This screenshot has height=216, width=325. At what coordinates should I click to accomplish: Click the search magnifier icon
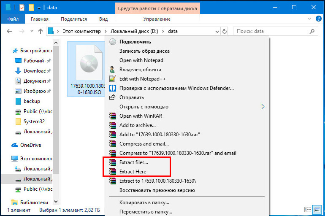tap(312, 31)
